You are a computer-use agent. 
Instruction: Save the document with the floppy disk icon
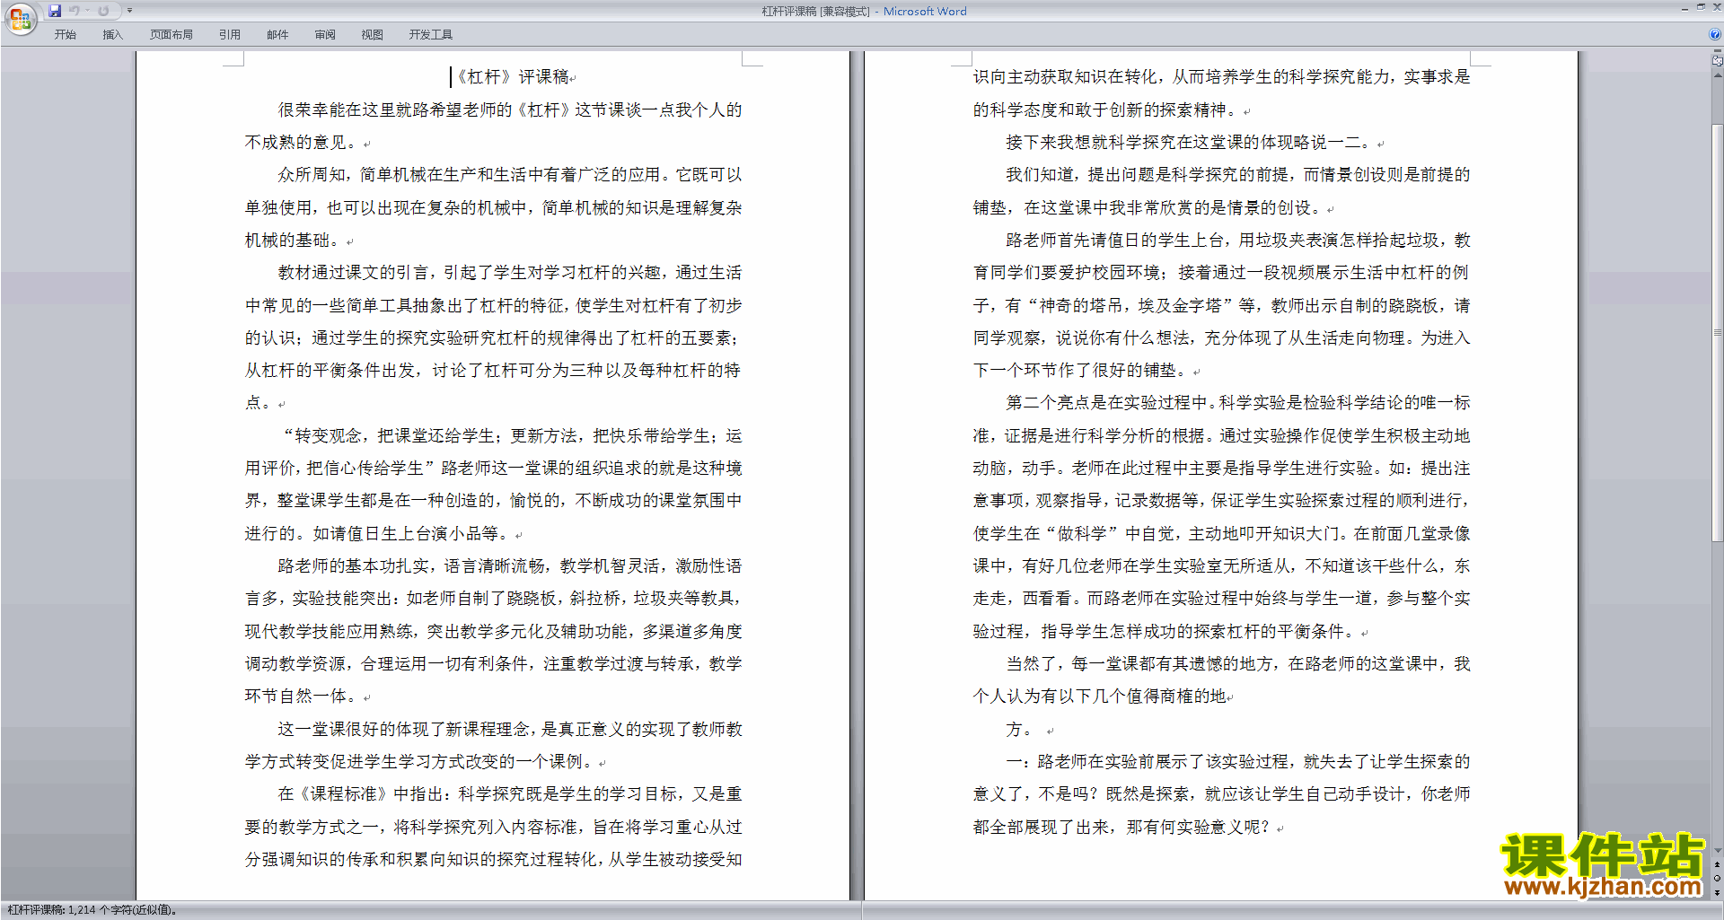[x=55, y=11]
